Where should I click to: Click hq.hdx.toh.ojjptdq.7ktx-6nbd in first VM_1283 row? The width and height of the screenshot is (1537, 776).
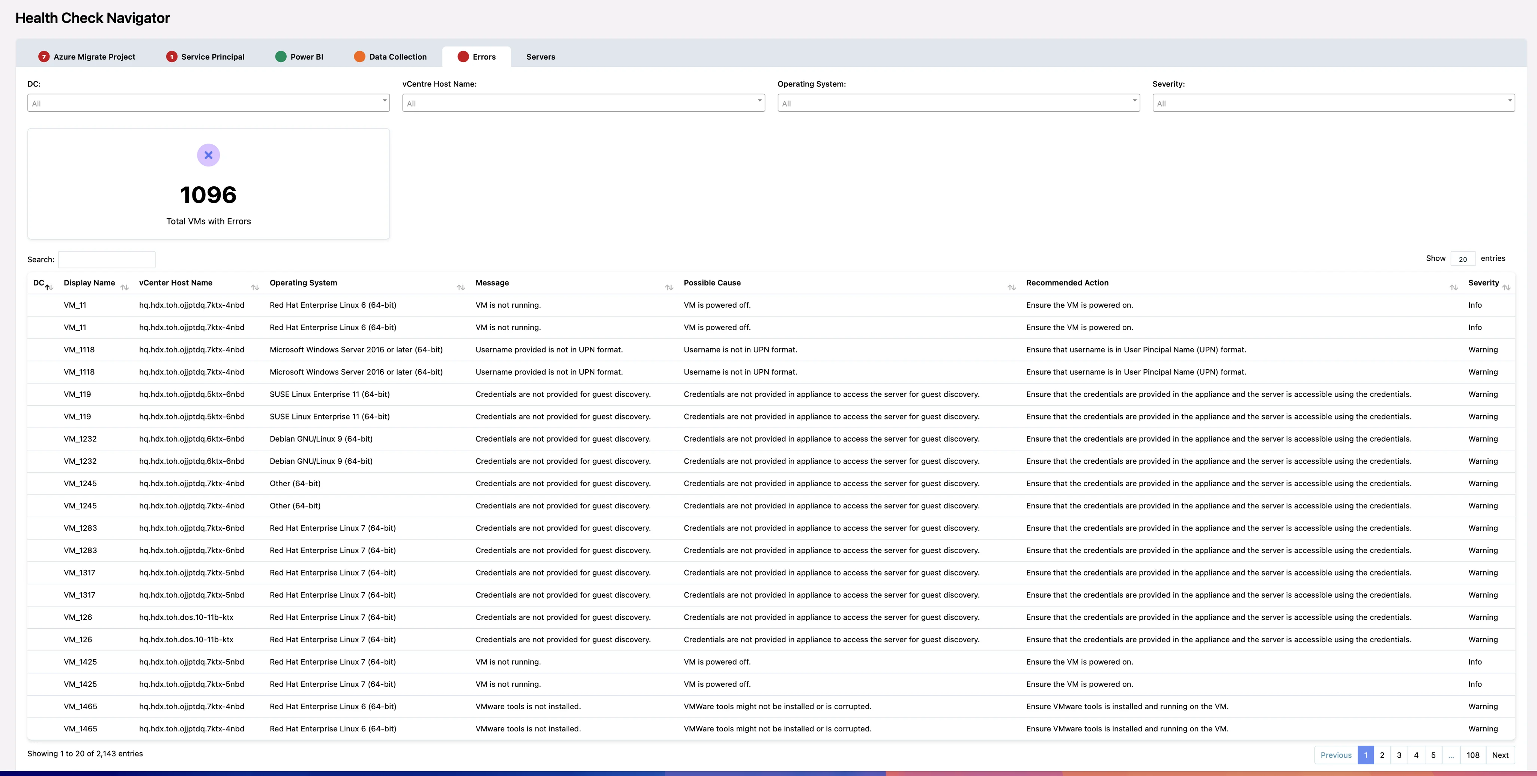click(x=191, y=528)
